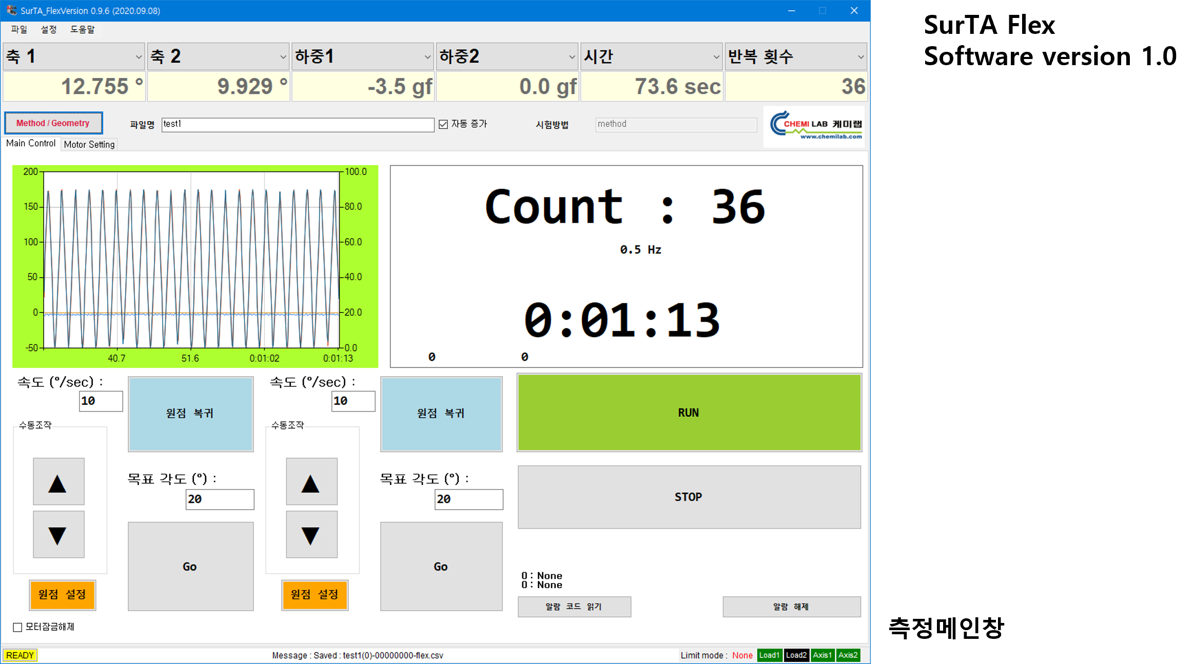Switch to the Motor Setting tab
The width and height of the screenshot is (1194, 664).
tap(89, 145)
